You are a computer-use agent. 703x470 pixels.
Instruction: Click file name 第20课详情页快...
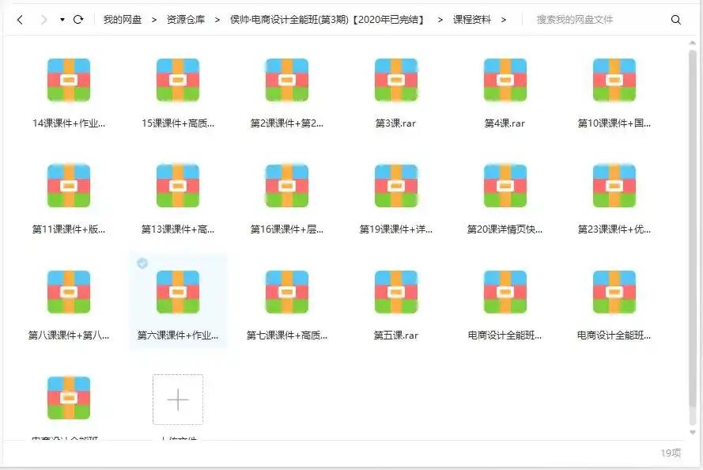pyautogui.click(x=505, y=229)
